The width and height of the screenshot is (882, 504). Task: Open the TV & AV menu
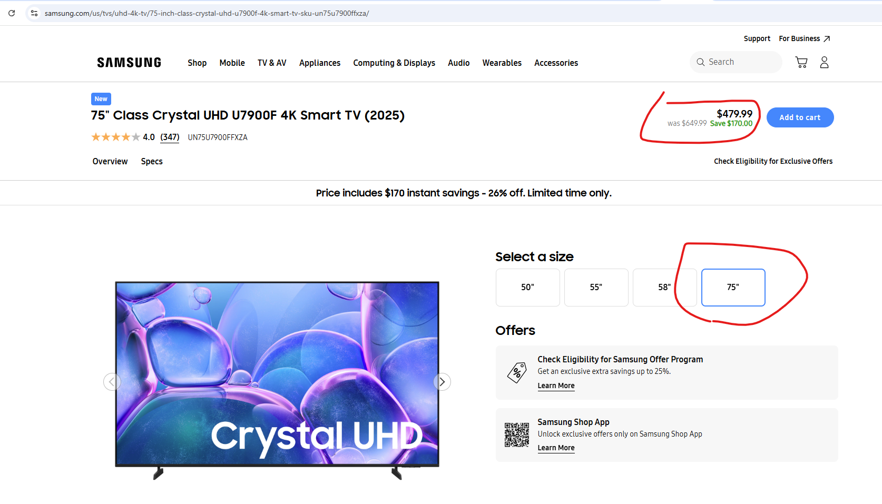tap(272, 63)
